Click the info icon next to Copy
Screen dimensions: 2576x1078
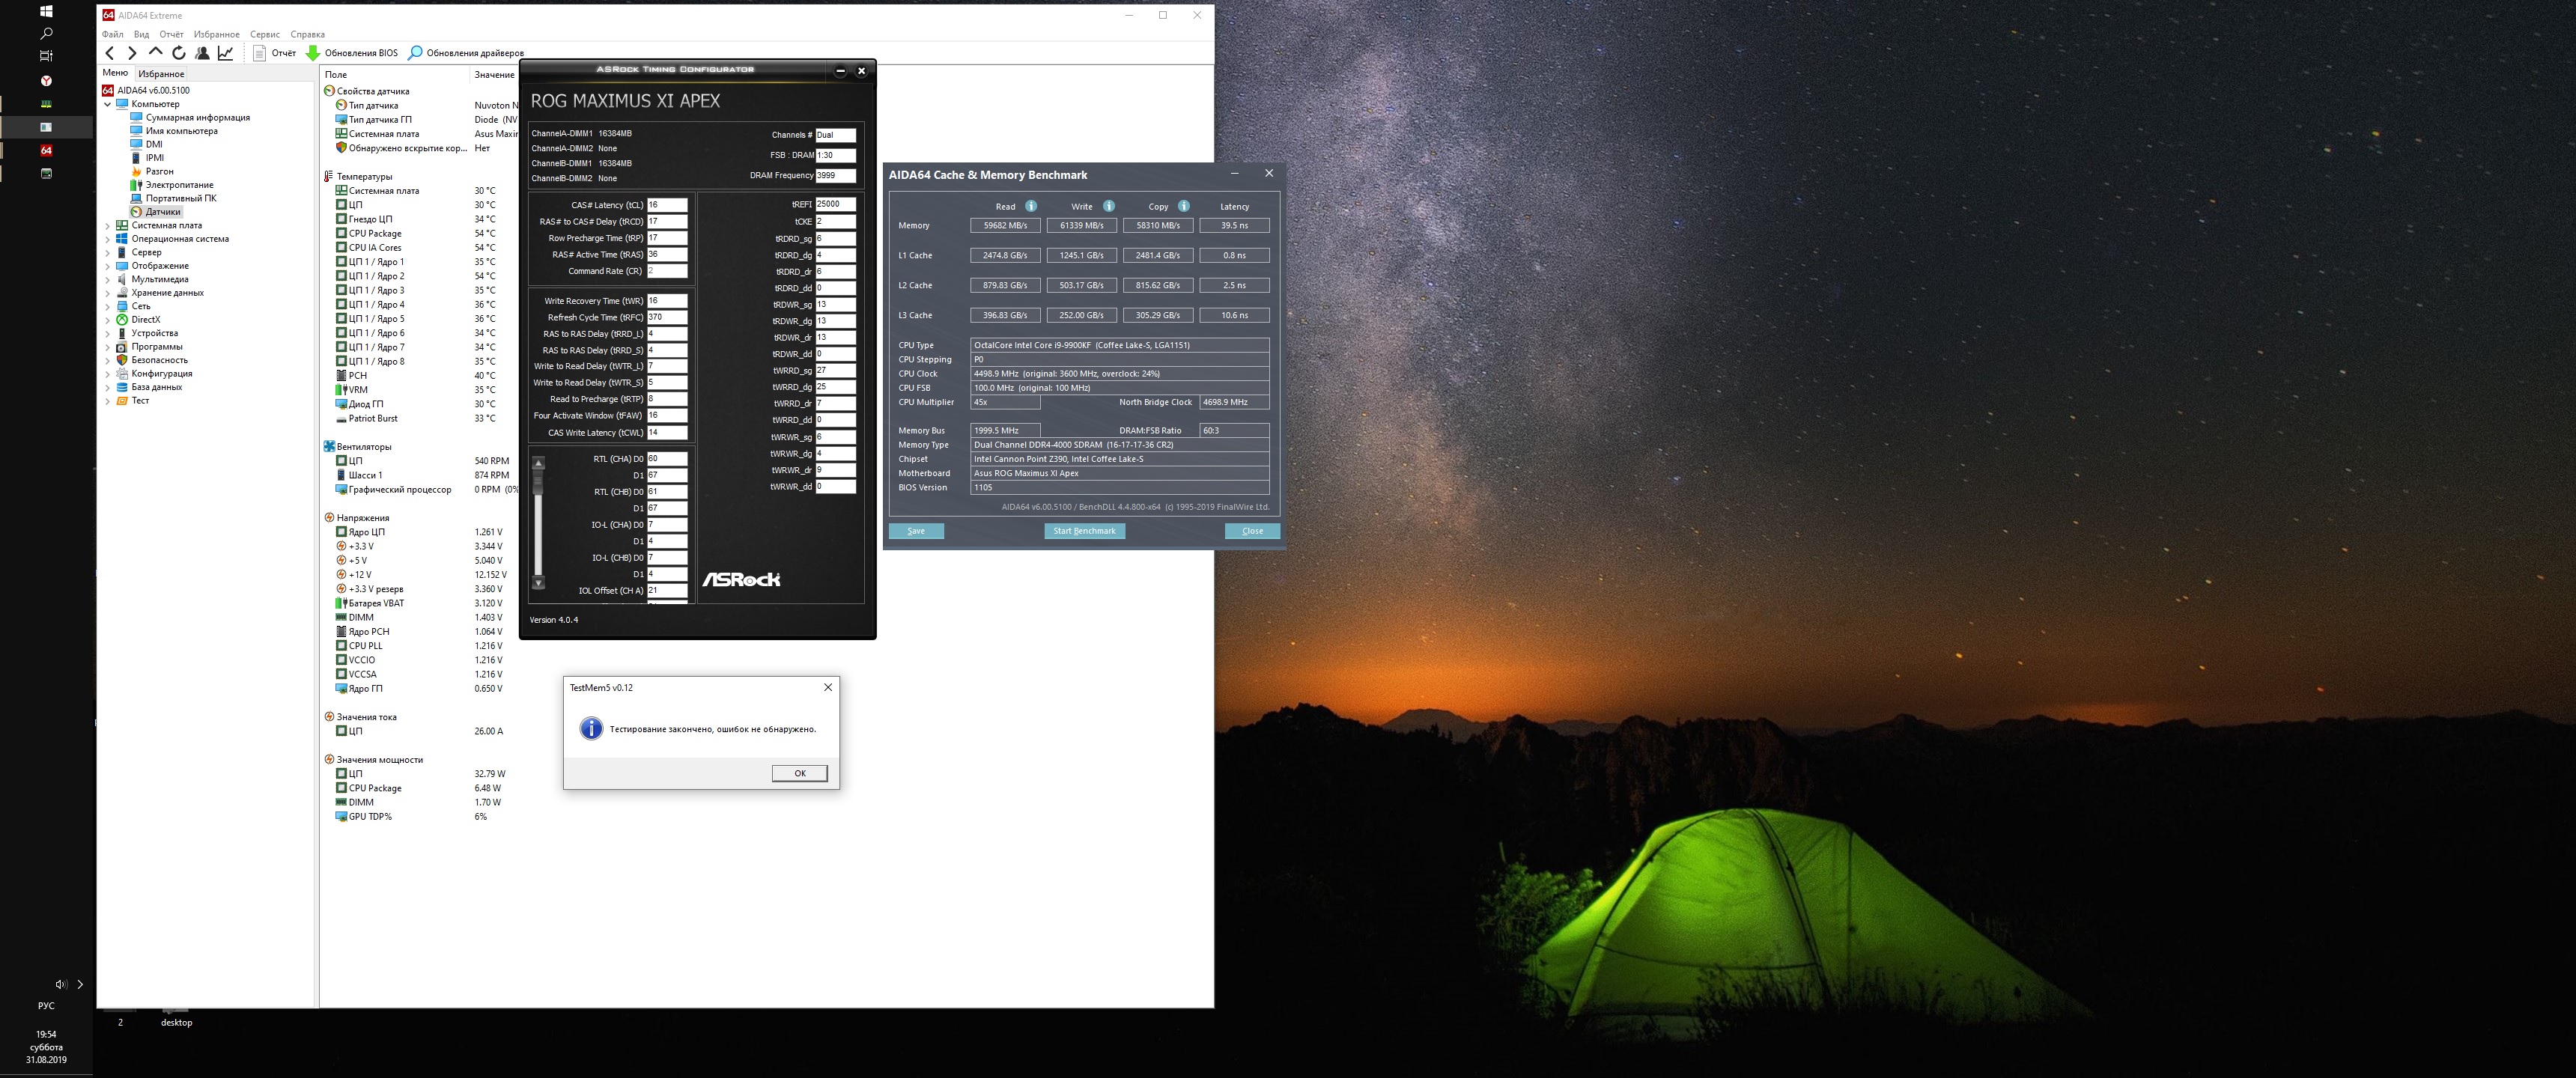click(1184, 206)
